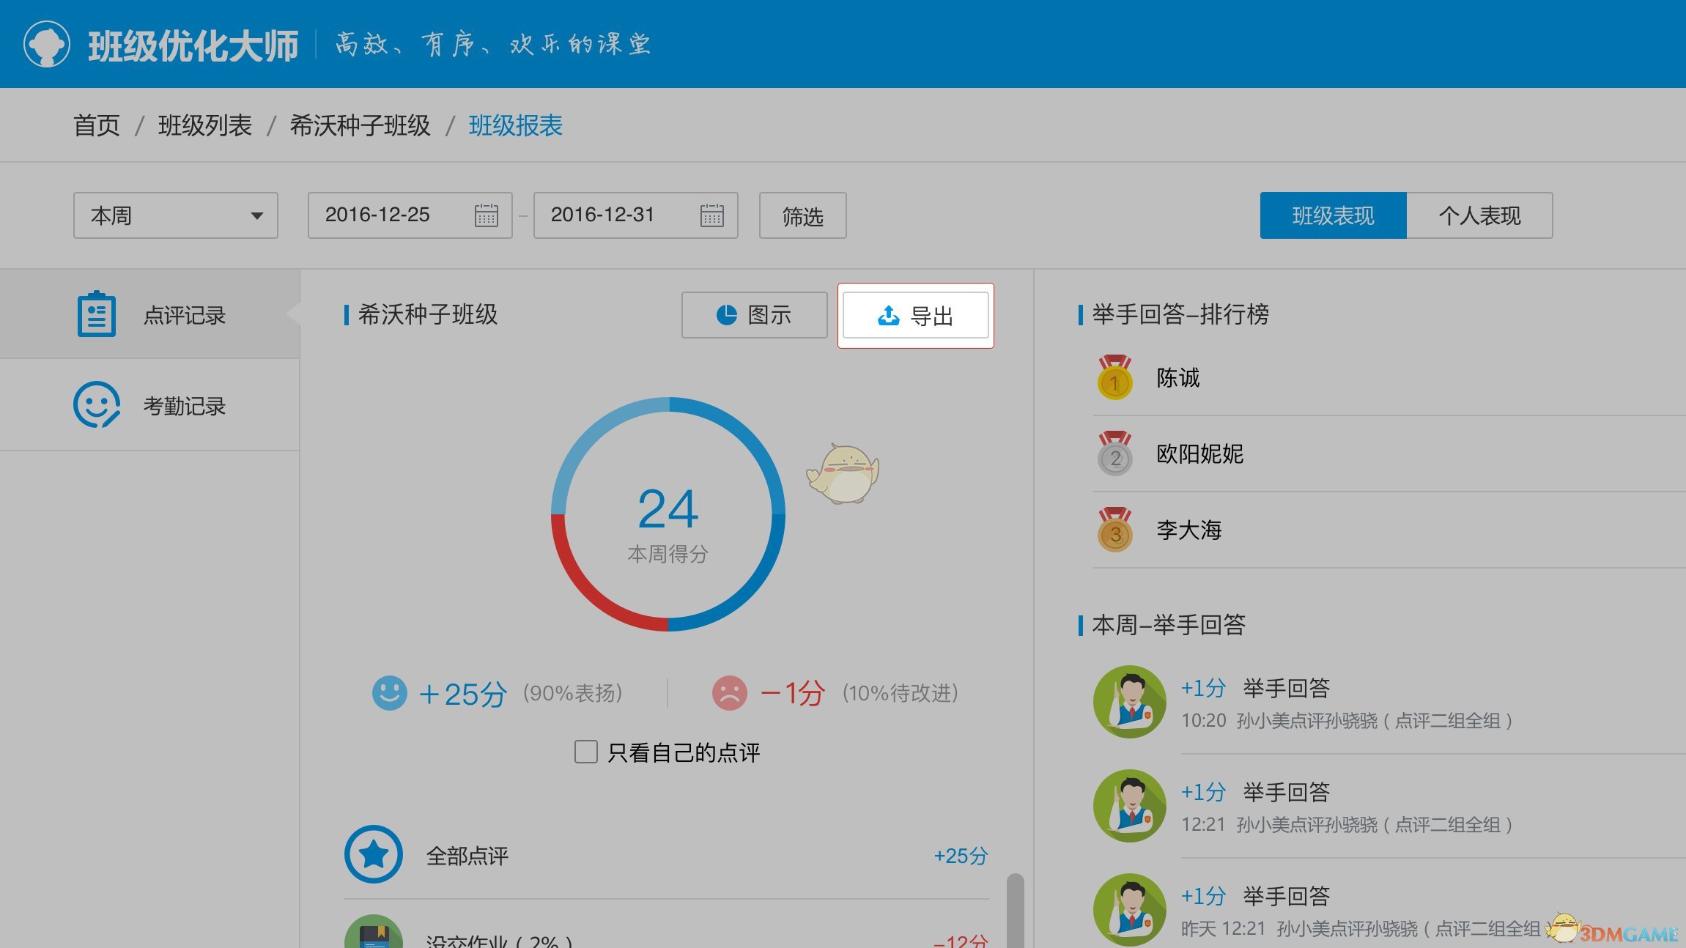Screen dimensions: 1686x948
Task: Click the 10:20 孙小美点评孙骁骁 entry text
Action: click(x=1347, y=721)
